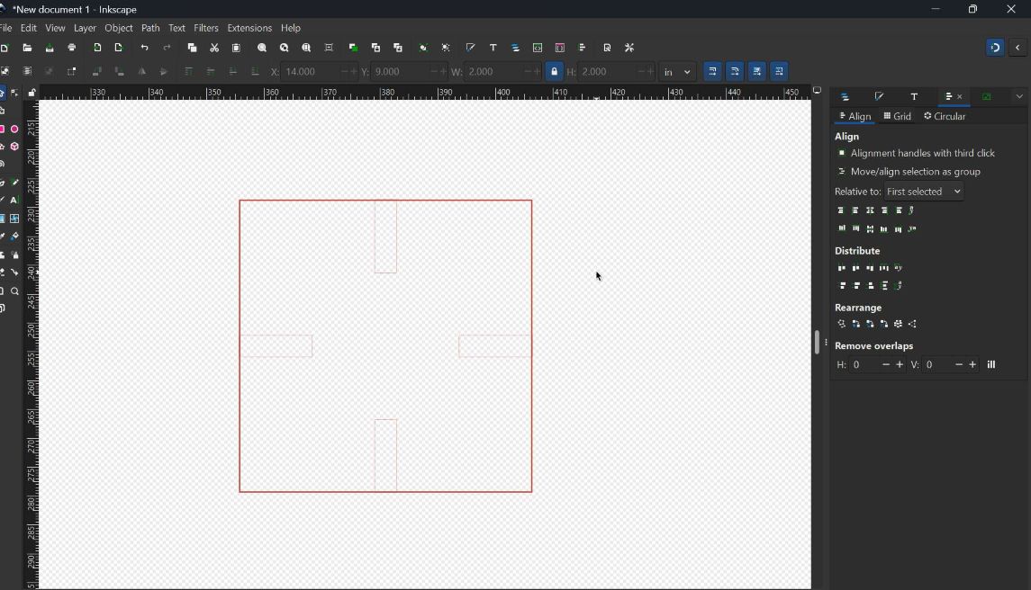Apply Remove overlaps button
This screenshot has height=590, width=1031.
click(x=991, y=364)
